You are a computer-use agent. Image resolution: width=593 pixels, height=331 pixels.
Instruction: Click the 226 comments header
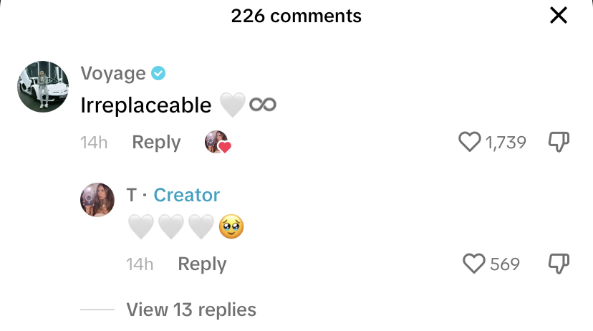[x=296, y=16]
